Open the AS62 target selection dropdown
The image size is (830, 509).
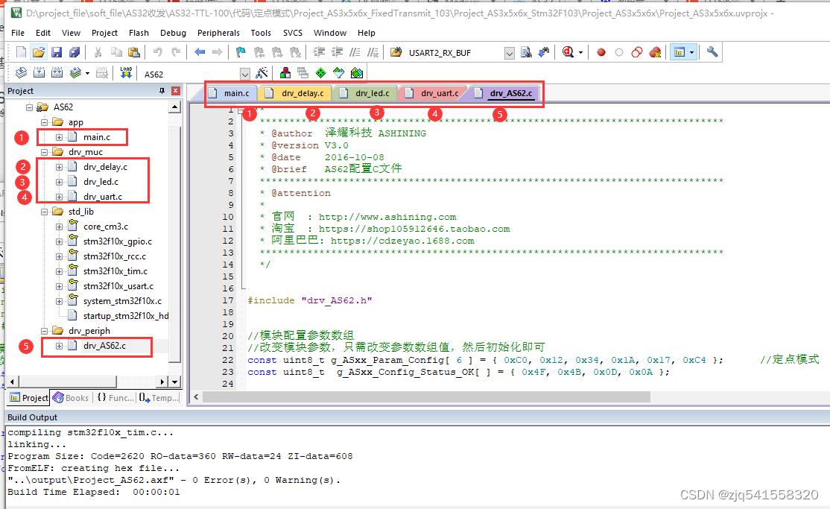tap(246, 74)
